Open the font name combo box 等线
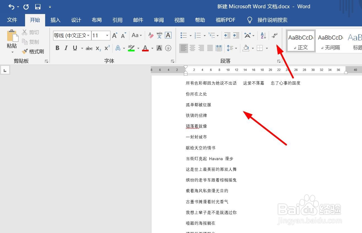Viewport: 362px width, 233px height. [x=72, y=35]
